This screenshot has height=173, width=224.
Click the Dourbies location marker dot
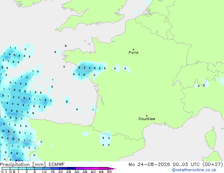coord(147,116)
